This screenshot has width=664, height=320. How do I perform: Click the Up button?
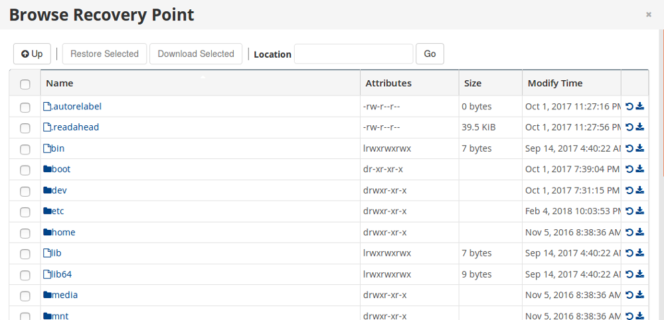(x=32, y=54)
